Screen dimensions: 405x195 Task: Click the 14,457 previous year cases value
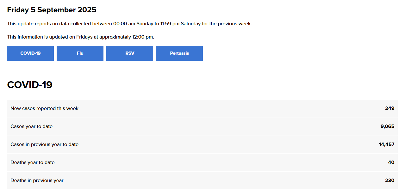[x=386, y=144]
